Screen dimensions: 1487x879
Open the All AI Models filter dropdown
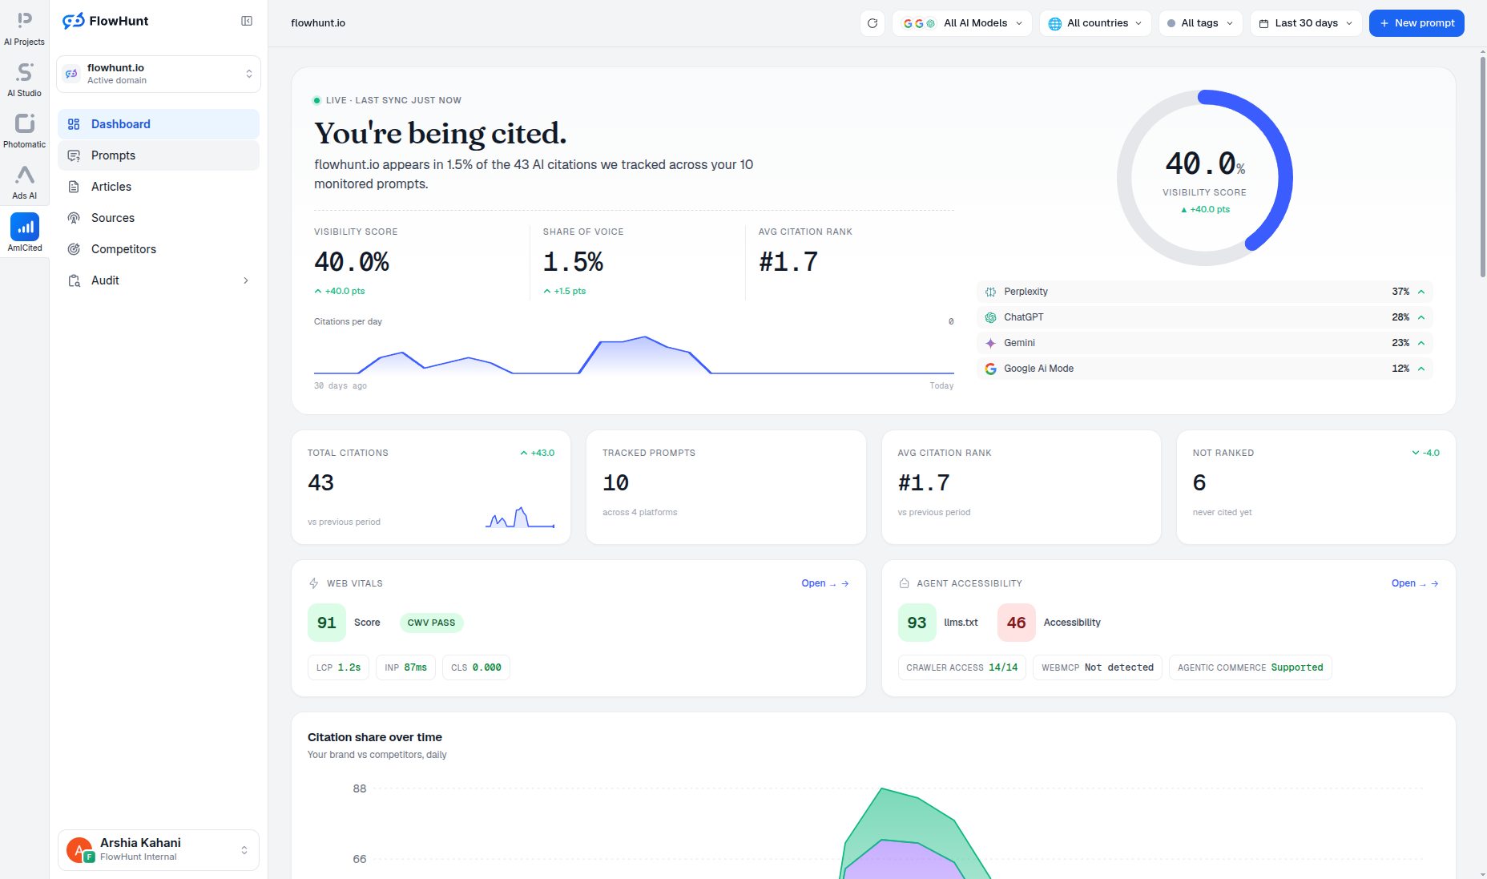(x=962, y=23)
